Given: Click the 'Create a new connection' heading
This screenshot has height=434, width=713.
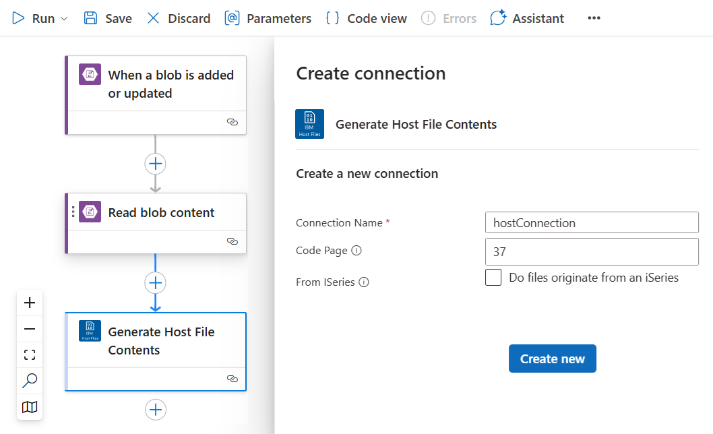Looking at the screenshot, I should click(367, 174).
